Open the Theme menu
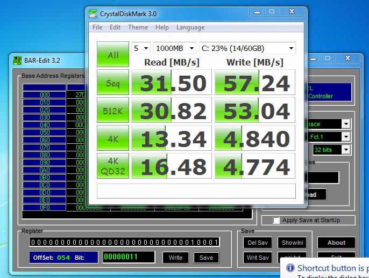This screenshot has width=369, height=278. click(x=138, y=27)
